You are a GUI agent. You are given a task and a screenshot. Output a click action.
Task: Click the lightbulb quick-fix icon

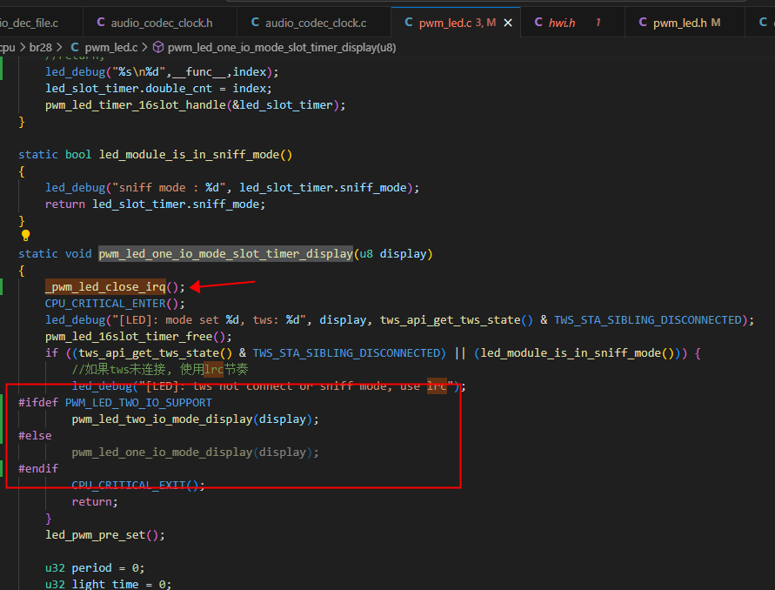click(26, 236)
